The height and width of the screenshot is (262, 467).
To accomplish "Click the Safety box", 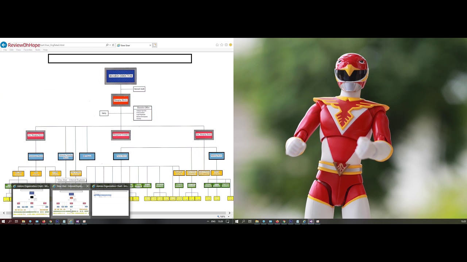I will tap(104, 113).
